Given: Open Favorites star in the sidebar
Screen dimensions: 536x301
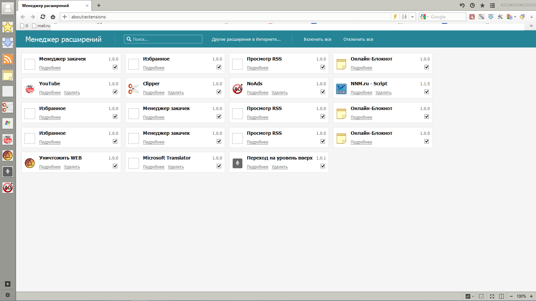Looking at the screenshot, I should [8, 27].
